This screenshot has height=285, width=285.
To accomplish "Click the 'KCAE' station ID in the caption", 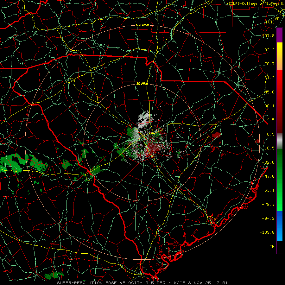I will pos(180,283).
